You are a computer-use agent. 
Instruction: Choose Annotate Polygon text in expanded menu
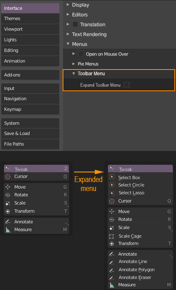[x=137, y=270]
